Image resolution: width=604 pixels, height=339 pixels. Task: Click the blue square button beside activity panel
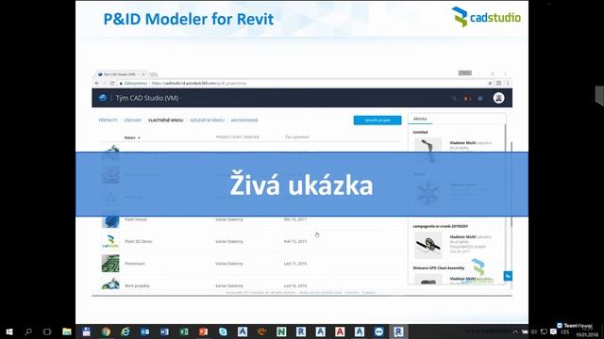click(x=508, y=276)
